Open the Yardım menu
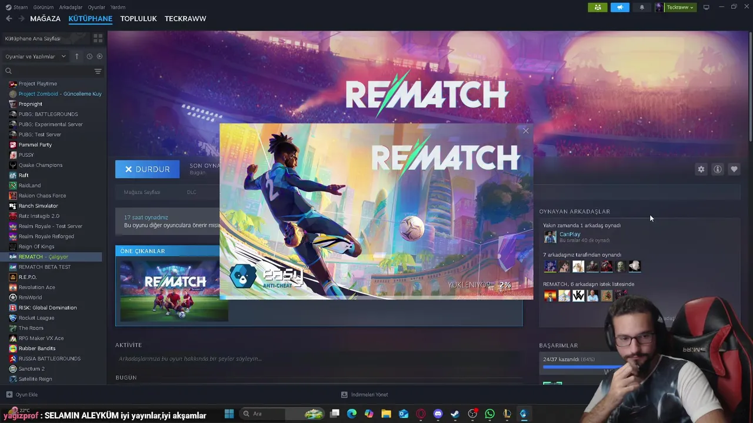Viewport: 753px width, 423px height. click(118, 7)
